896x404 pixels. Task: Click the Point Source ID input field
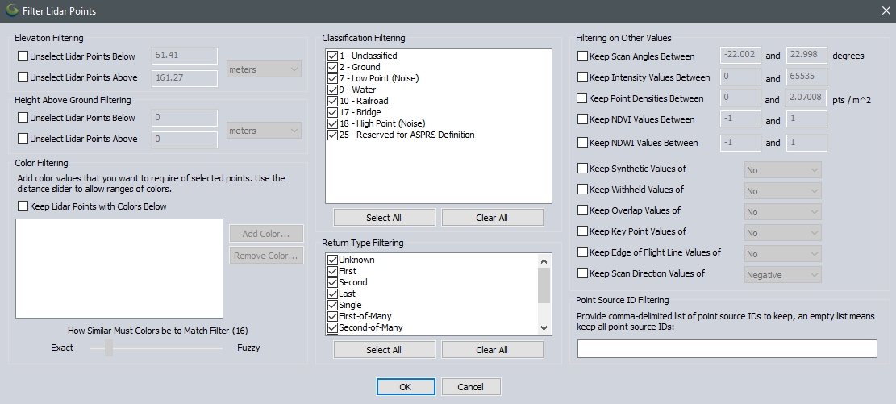pos(727,348)
